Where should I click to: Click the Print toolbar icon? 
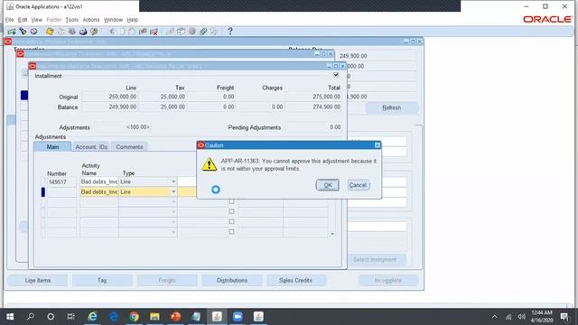(x=83, y=32)
